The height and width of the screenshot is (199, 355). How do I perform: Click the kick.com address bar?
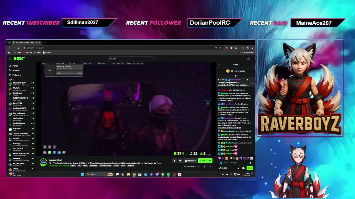coord(119,48)
